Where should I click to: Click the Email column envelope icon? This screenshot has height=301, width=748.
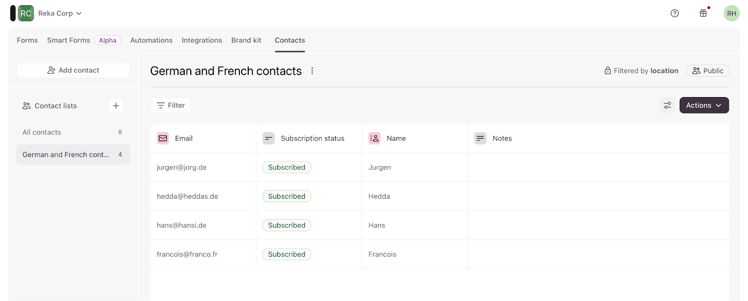tap(163, 138)
